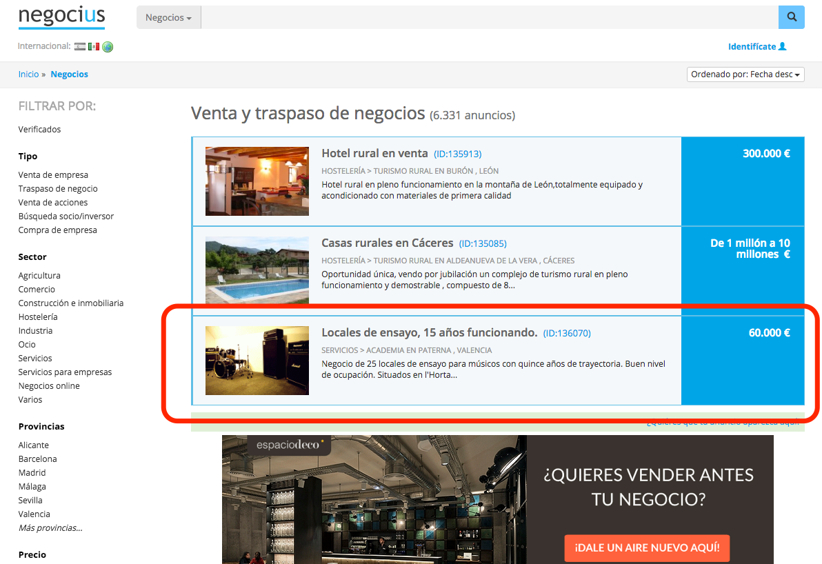Viewport: 822px width, 564px height.
Task: Click listing ID 135085 link
Action: [483, 244]
